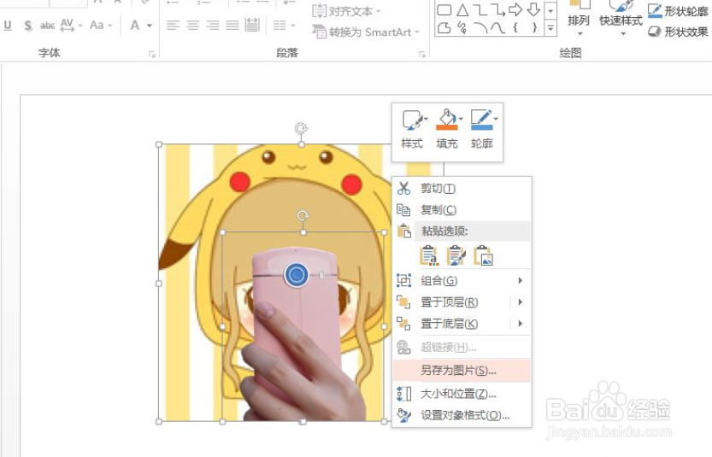The width and height of the screenshot is (712, 457).
Task: Choose Send to Back (置于底层)
Action: (x=450, y=324)
